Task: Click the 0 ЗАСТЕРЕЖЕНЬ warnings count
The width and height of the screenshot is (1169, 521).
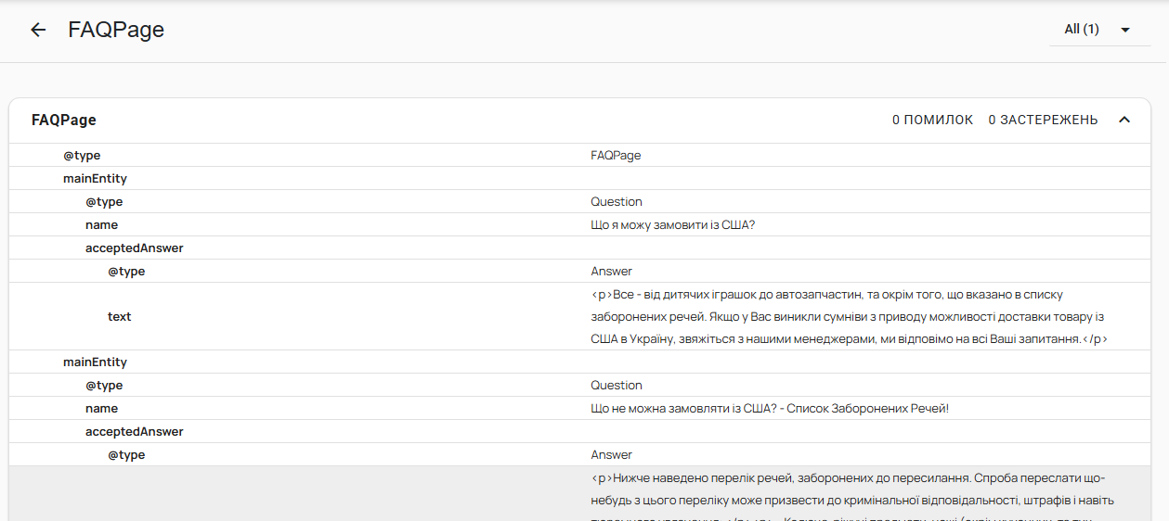Action: click(x=1043, y=121)
